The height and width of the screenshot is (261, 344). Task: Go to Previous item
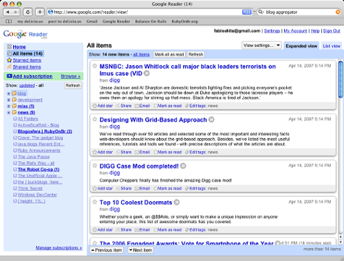[107, 250]
